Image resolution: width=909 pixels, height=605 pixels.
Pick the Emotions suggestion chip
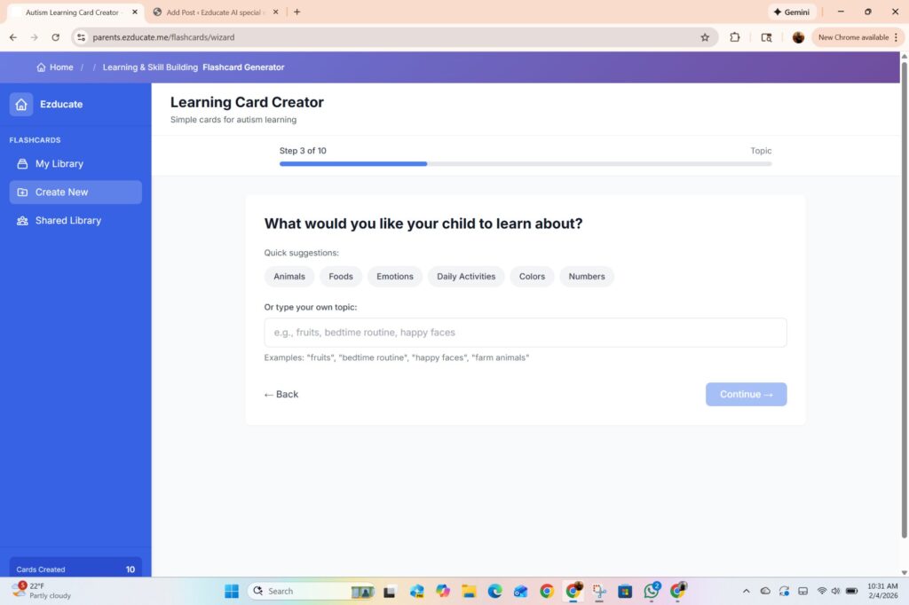coord(395,277)
